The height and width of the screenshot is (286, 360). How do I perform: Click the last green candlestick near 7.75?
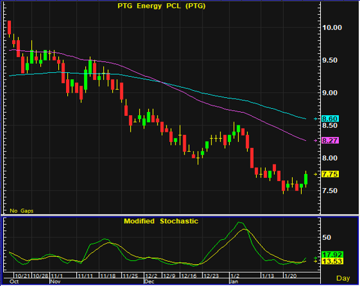coord(306,179)
